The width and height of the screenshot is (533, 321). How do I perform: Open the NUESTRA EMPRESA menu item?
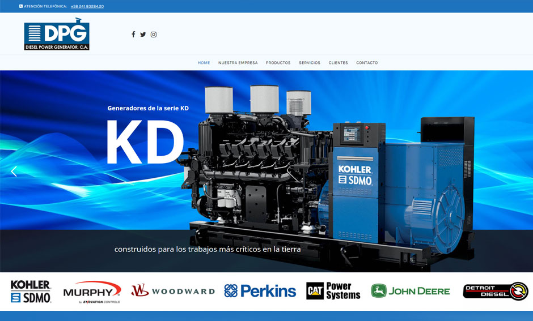238,63
